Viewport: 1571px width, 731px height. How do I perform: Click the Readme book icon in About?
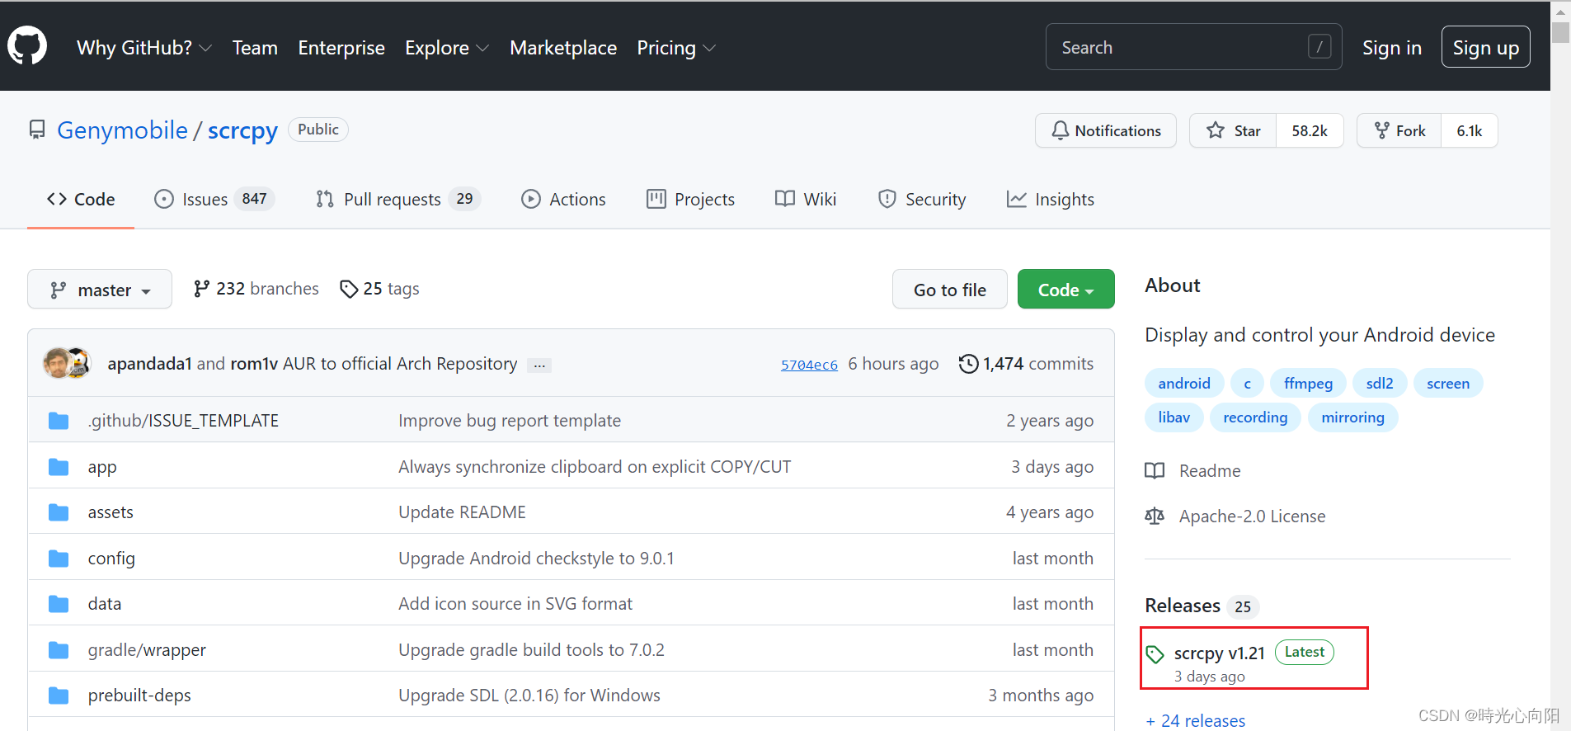coord(1155,471)
